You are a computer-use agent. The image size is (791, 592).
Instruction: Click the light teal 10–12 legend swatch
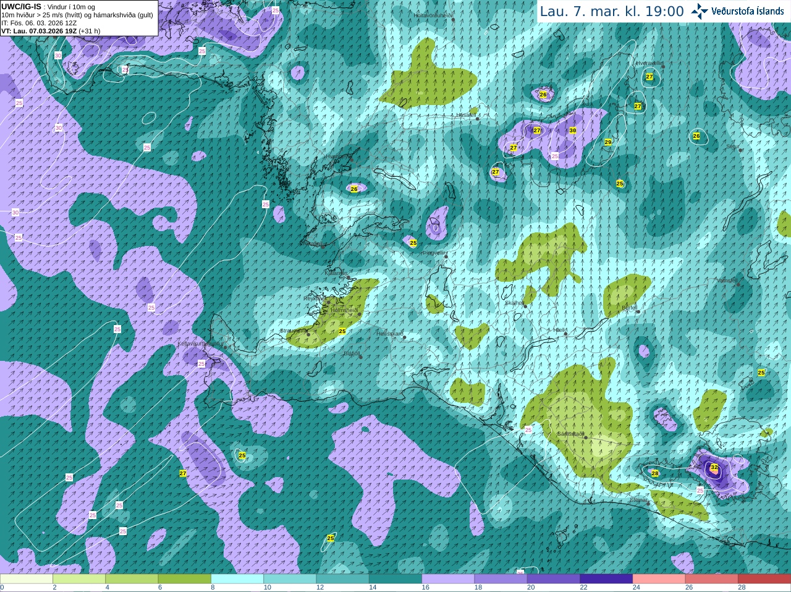click(x=290, y=579)
